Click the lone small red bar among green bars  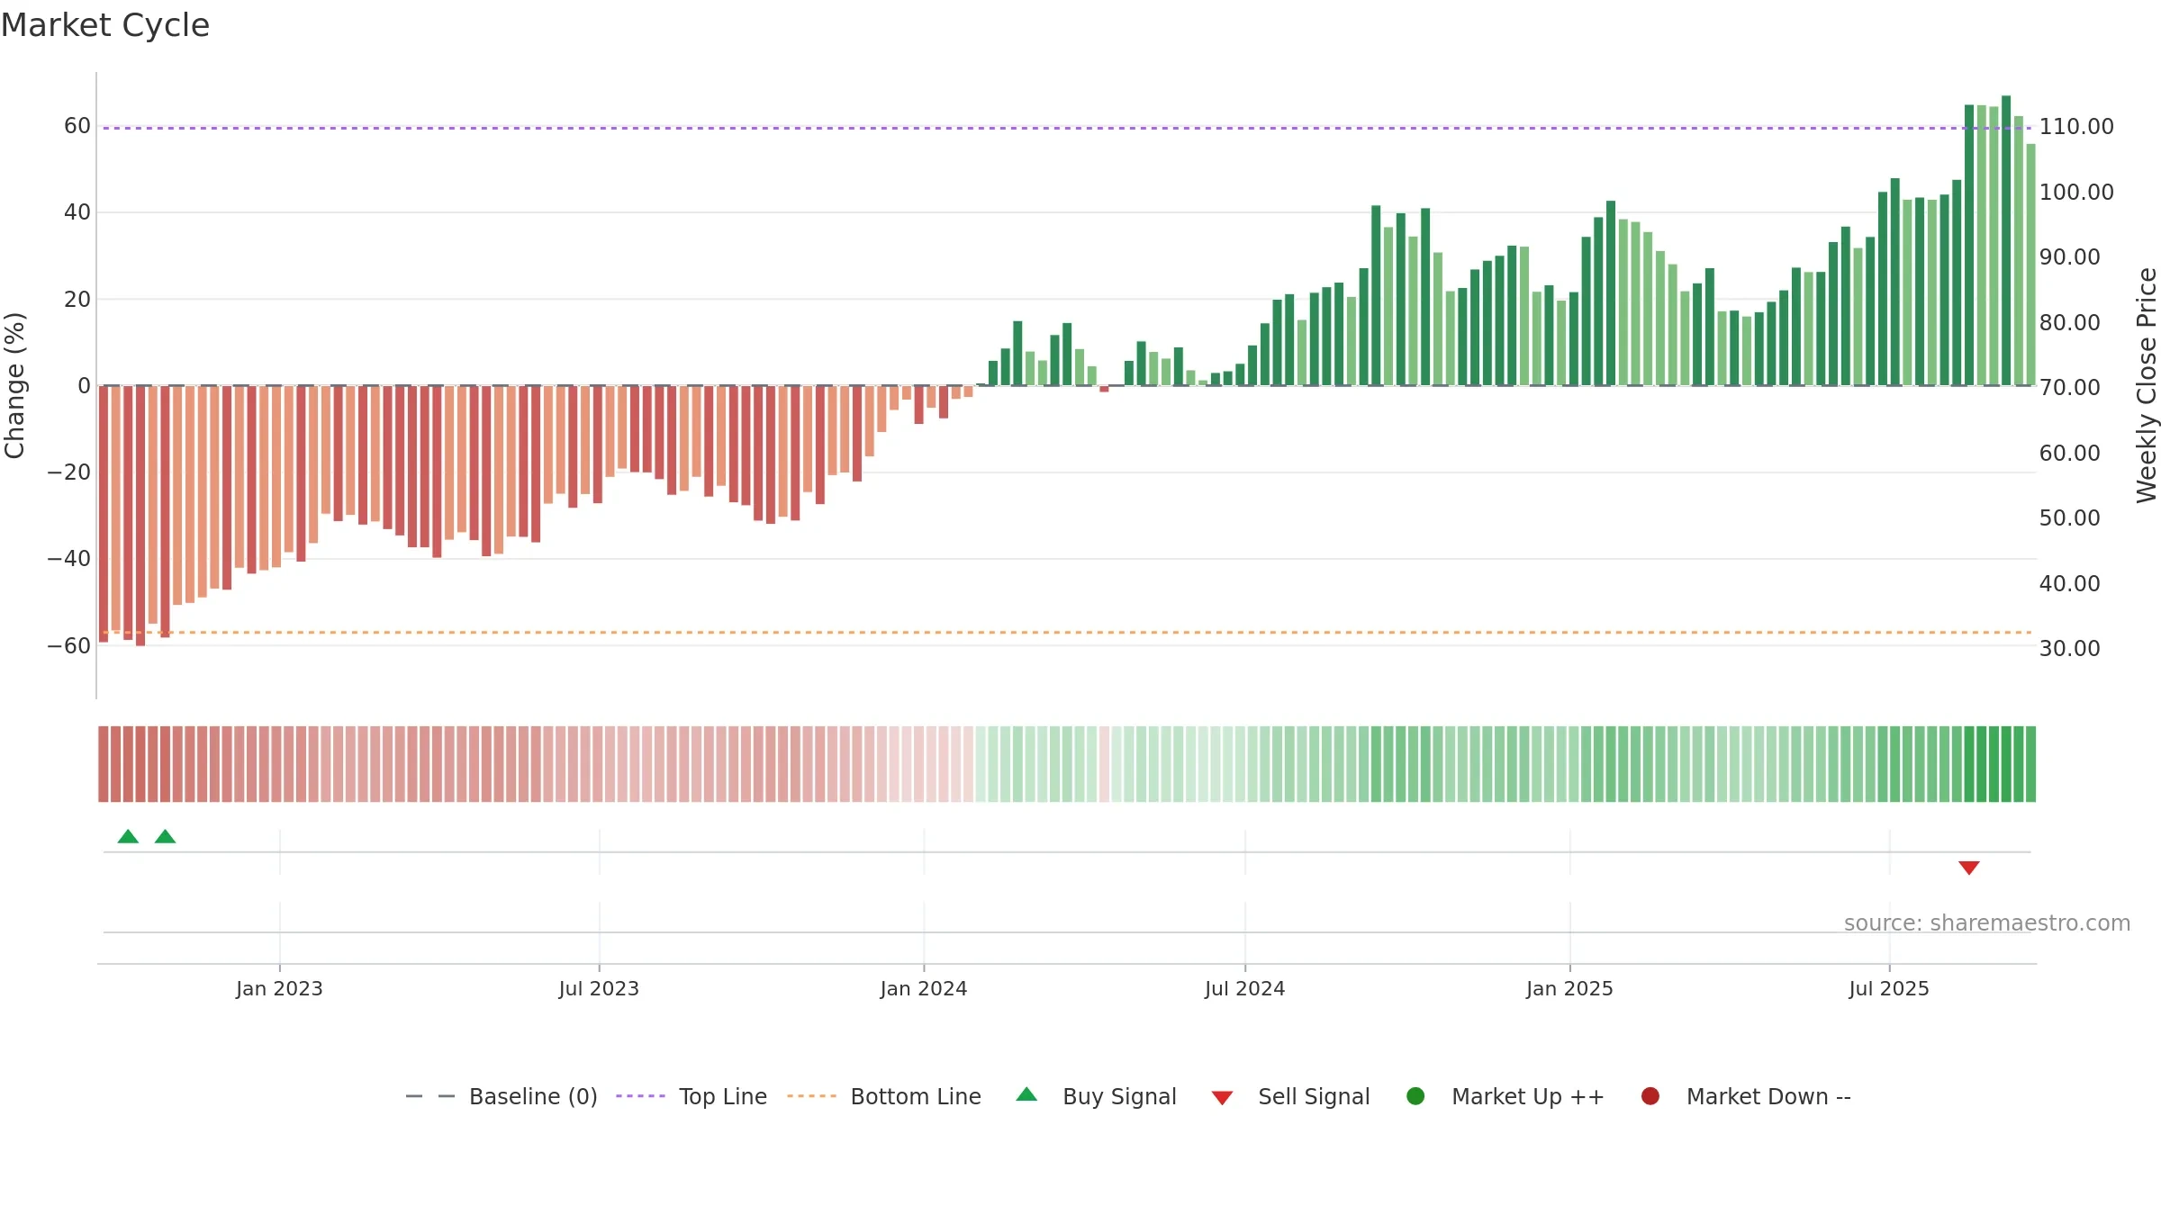(1104, 389)
